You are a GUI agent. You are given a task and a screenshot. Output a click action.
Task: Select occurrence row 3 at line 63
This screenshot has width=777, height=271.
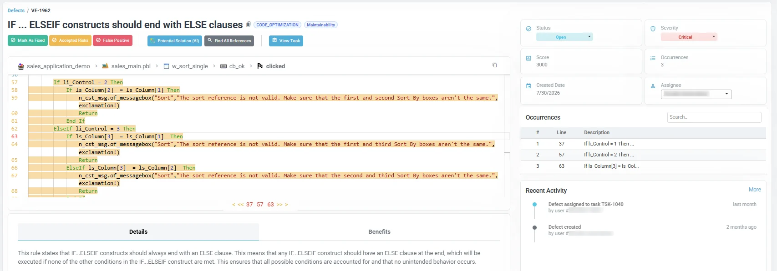(x=643, y=166)
